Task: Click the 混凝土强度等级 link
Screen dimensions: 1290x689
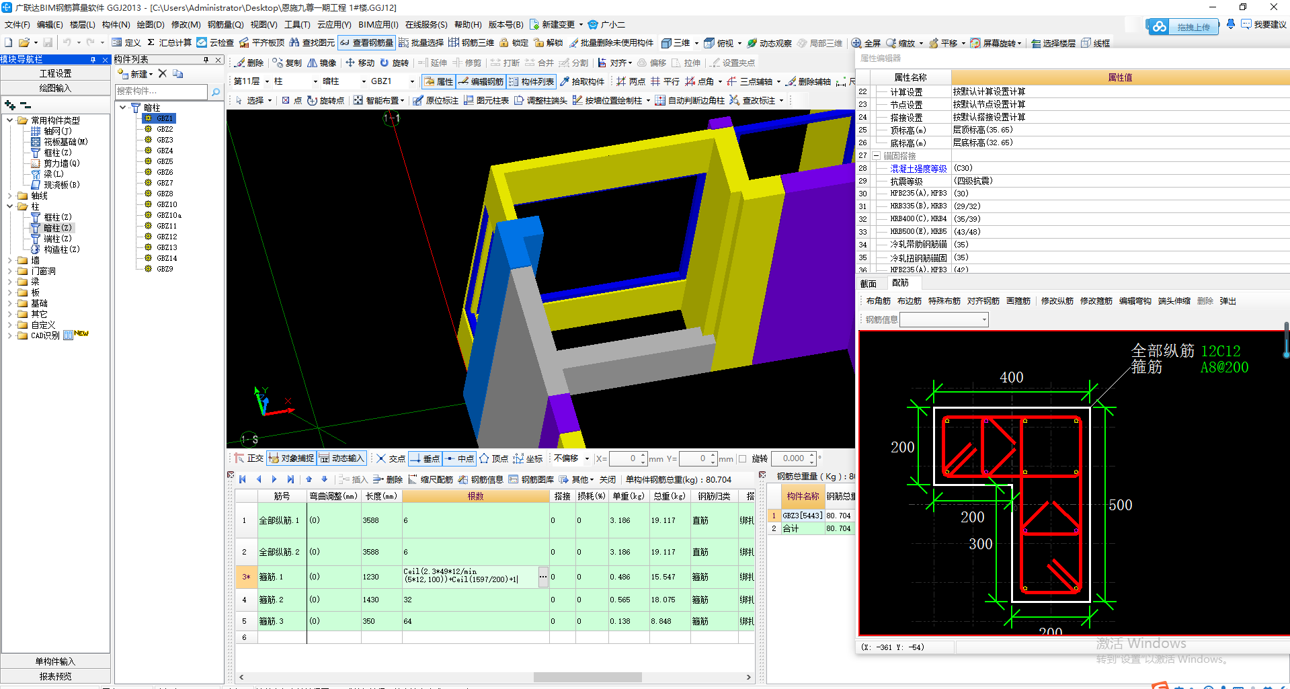Action: [918, 168]
